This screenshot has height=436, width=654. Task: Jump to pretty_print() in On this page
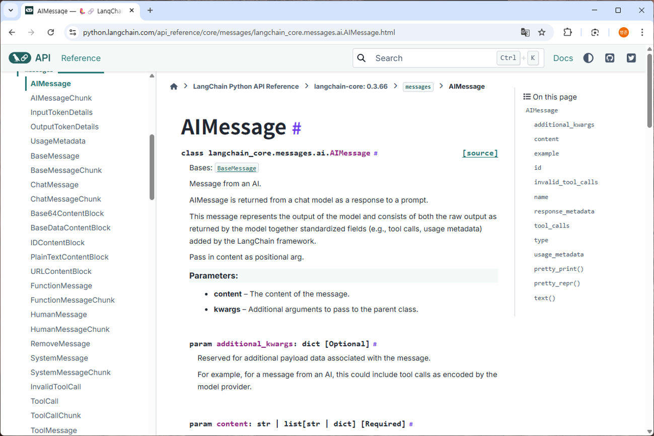[559, 269]
